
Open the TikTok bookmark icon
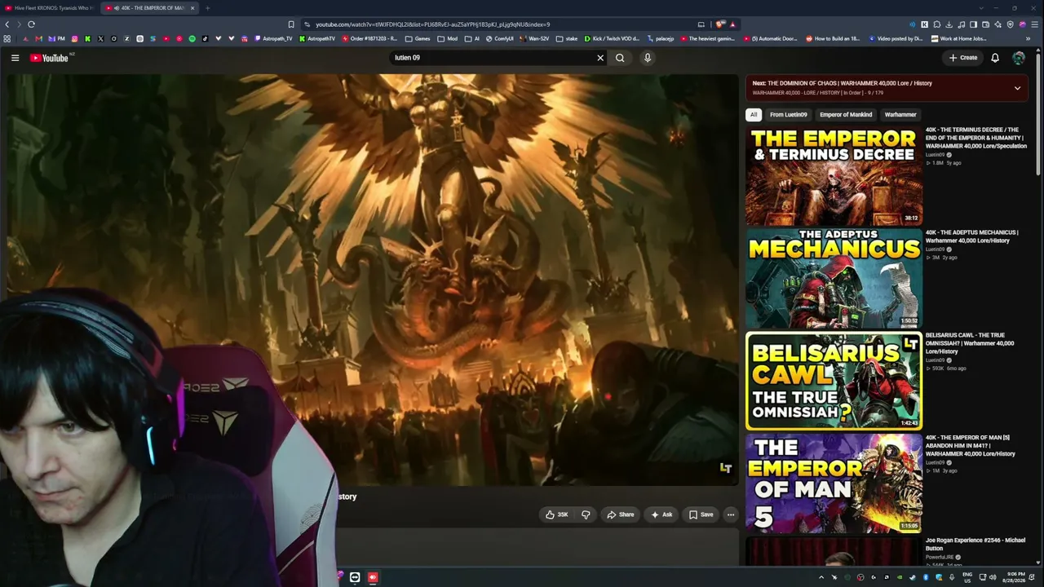205,38
